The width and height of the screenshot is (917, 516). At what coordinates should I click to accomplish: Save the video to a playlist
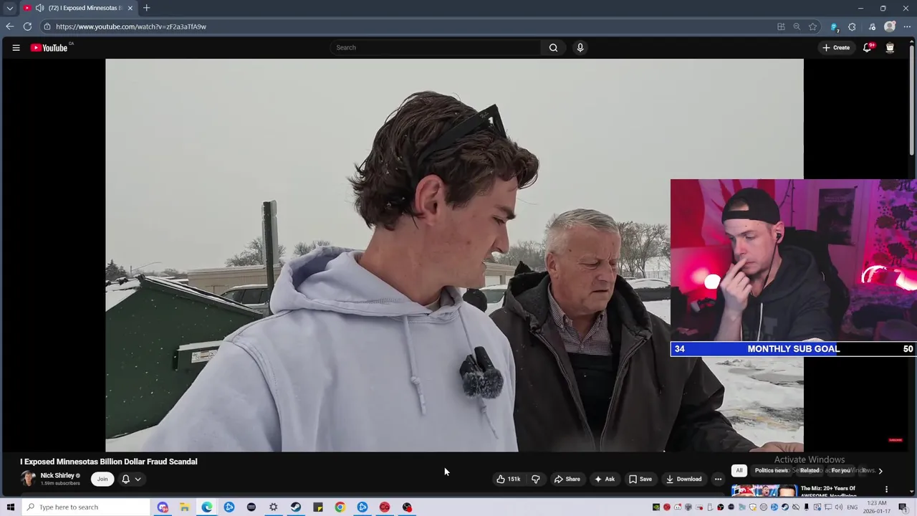pyautogui.click(x=640, y=479)
